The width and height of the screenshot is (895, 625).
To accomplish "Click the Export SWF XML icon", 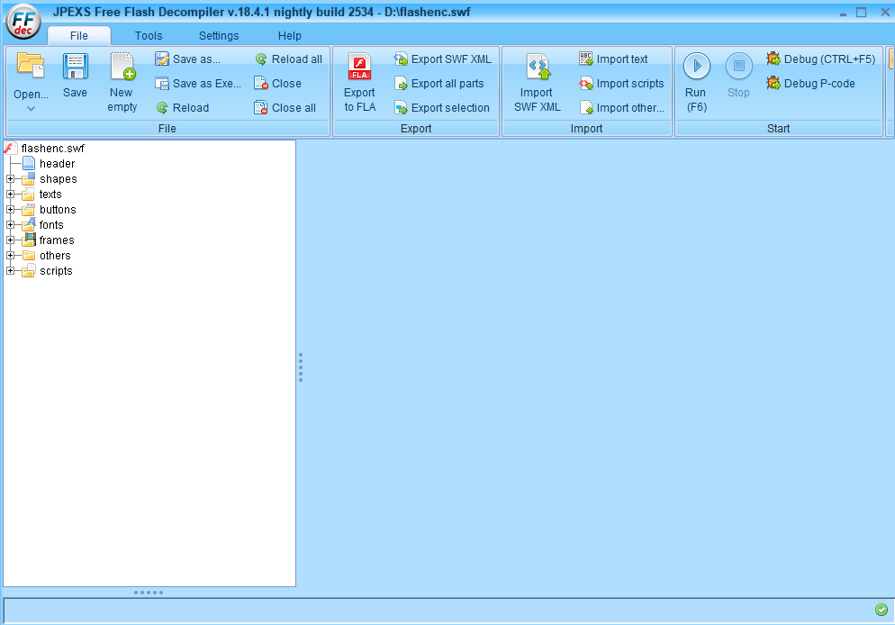I will click(401, 59).
